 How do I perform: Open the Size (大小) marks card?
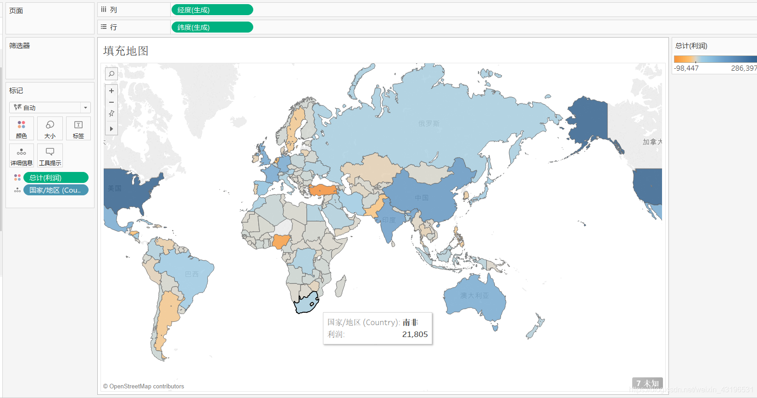coord(50,129)
